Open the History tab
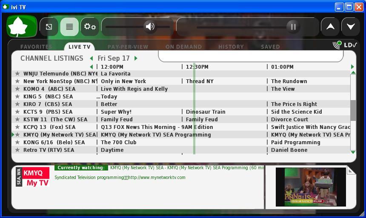Screen dimensions: 366x218 [231, 47]
